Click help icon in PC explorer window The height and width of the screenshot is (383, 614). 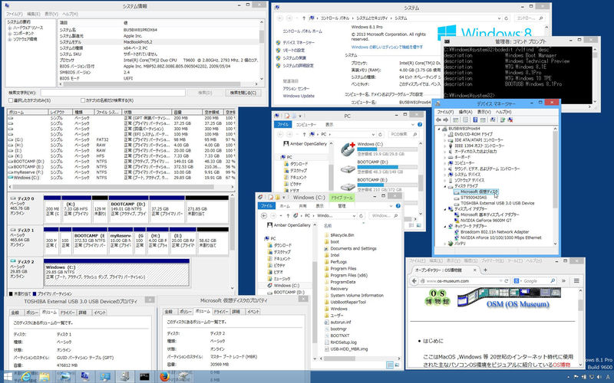click(x=420, y=125)
